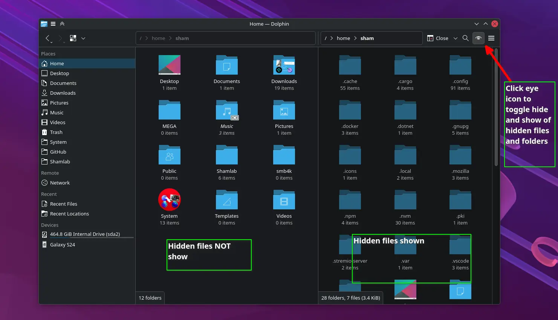Viewport: 558px width, 320px height.
Task: Expand the Close button dropdown arrow
Action: (x=455, y=38)
